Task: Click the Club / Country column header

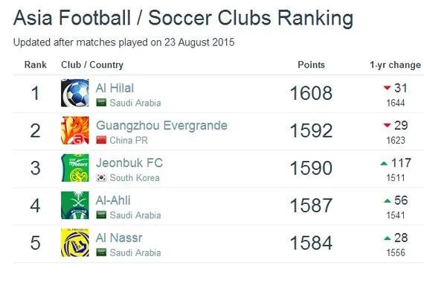Action: (92, 65)
